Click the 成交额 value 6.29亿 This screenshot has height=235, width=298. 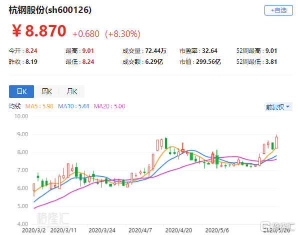tap(154, 62)
